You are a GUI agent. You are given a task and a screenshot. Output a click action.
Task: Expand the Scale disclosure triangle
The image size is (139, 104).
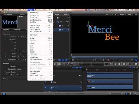(x=6, y=54)
